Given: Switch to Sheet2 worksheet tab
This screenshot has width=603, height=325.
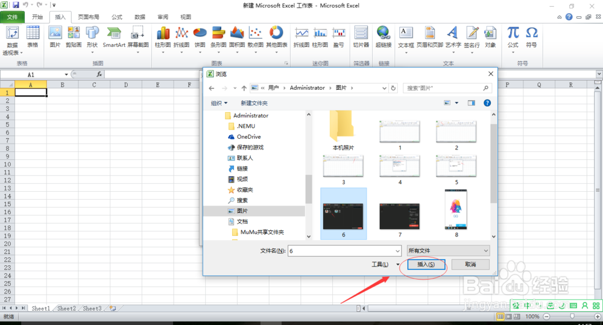Looking at the screenshot, I should (x=66, y=308).
